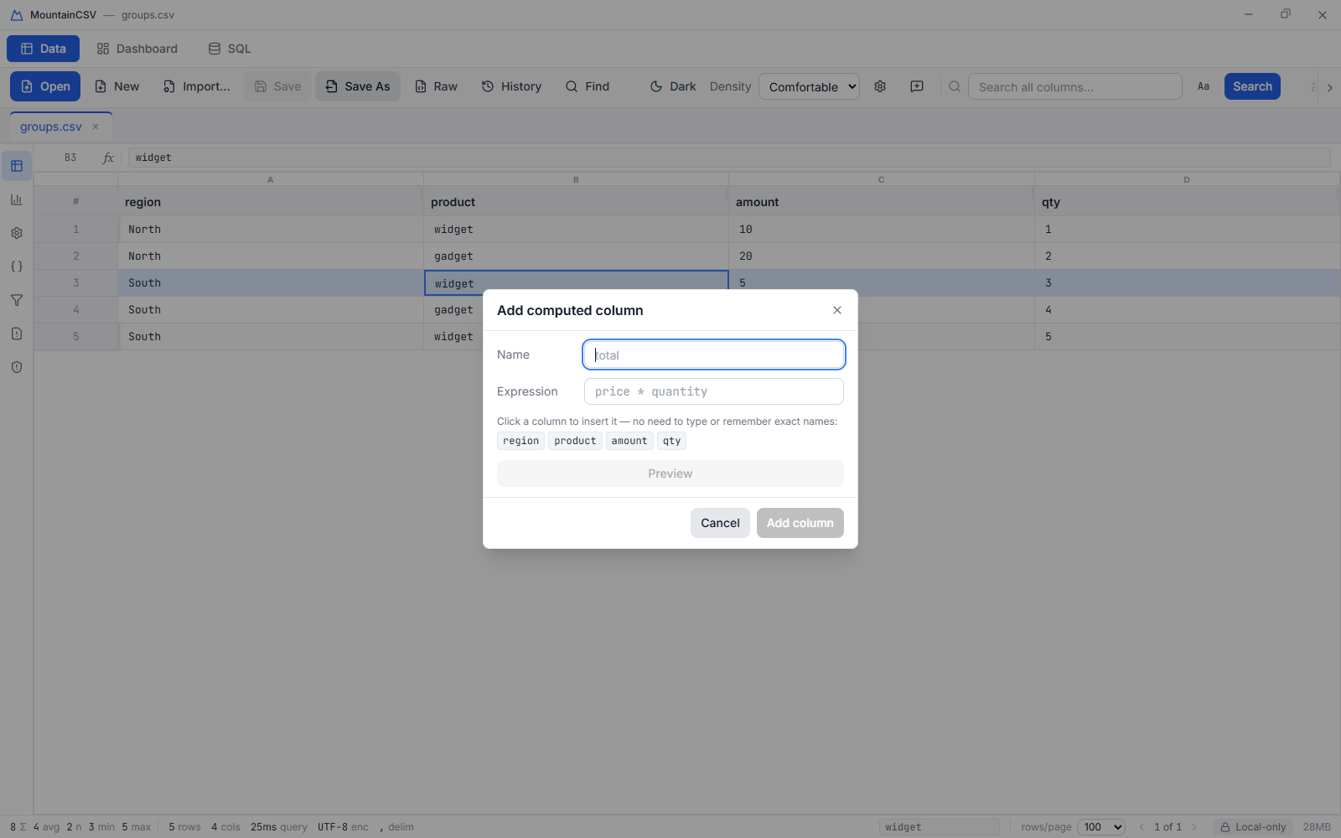Viewport: 1341px width, 838px height.
Task: Click the Add column button
Action: (x=800, y=523)
